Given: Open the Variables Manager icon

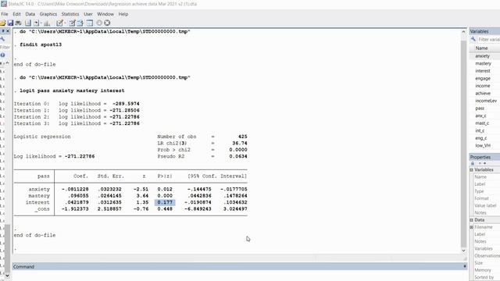Looking at the screenshot, I should point(89,23).
